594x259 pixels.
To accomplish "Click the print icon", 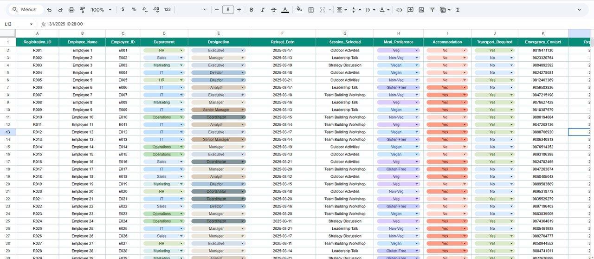I will (71, 10).
